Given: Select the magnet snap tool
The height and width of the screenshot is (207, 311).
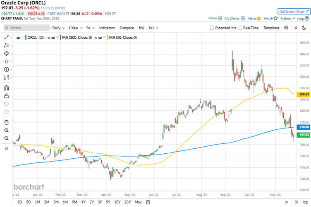Looking at the screenshot, I should point(6,88).
